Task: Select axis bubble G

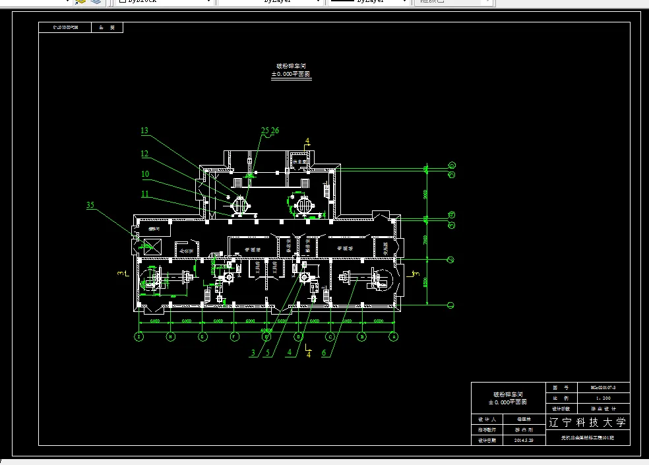Action: click(202, 336)
